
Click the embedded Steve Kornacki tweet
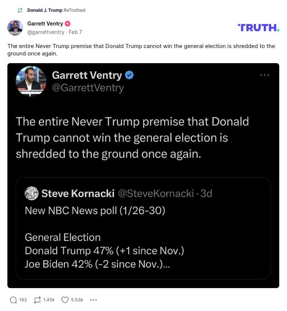[x=143, y=228]
